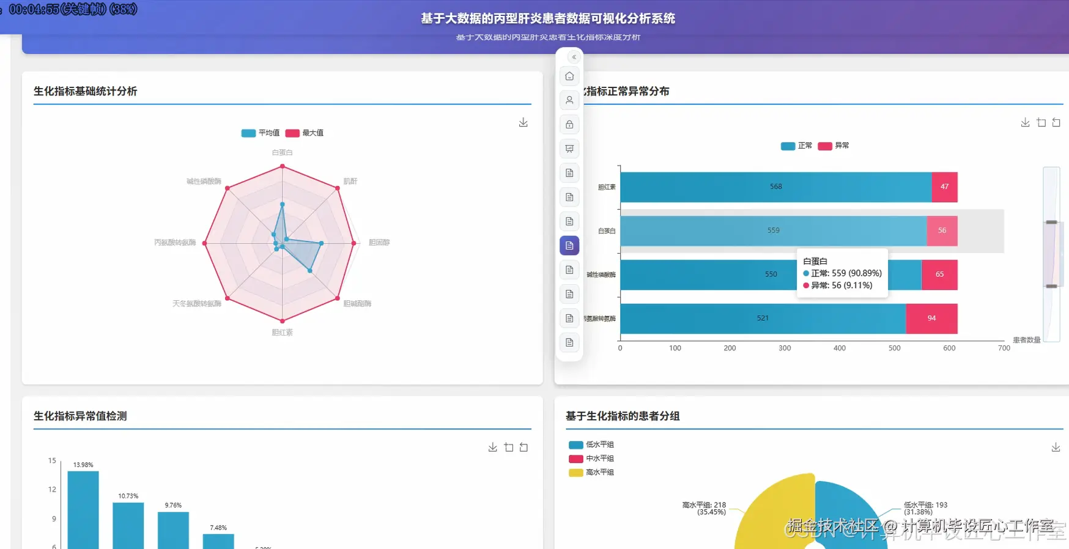
Task: Open the document icon directly below the presentation icon
Action: coord(569,173)
